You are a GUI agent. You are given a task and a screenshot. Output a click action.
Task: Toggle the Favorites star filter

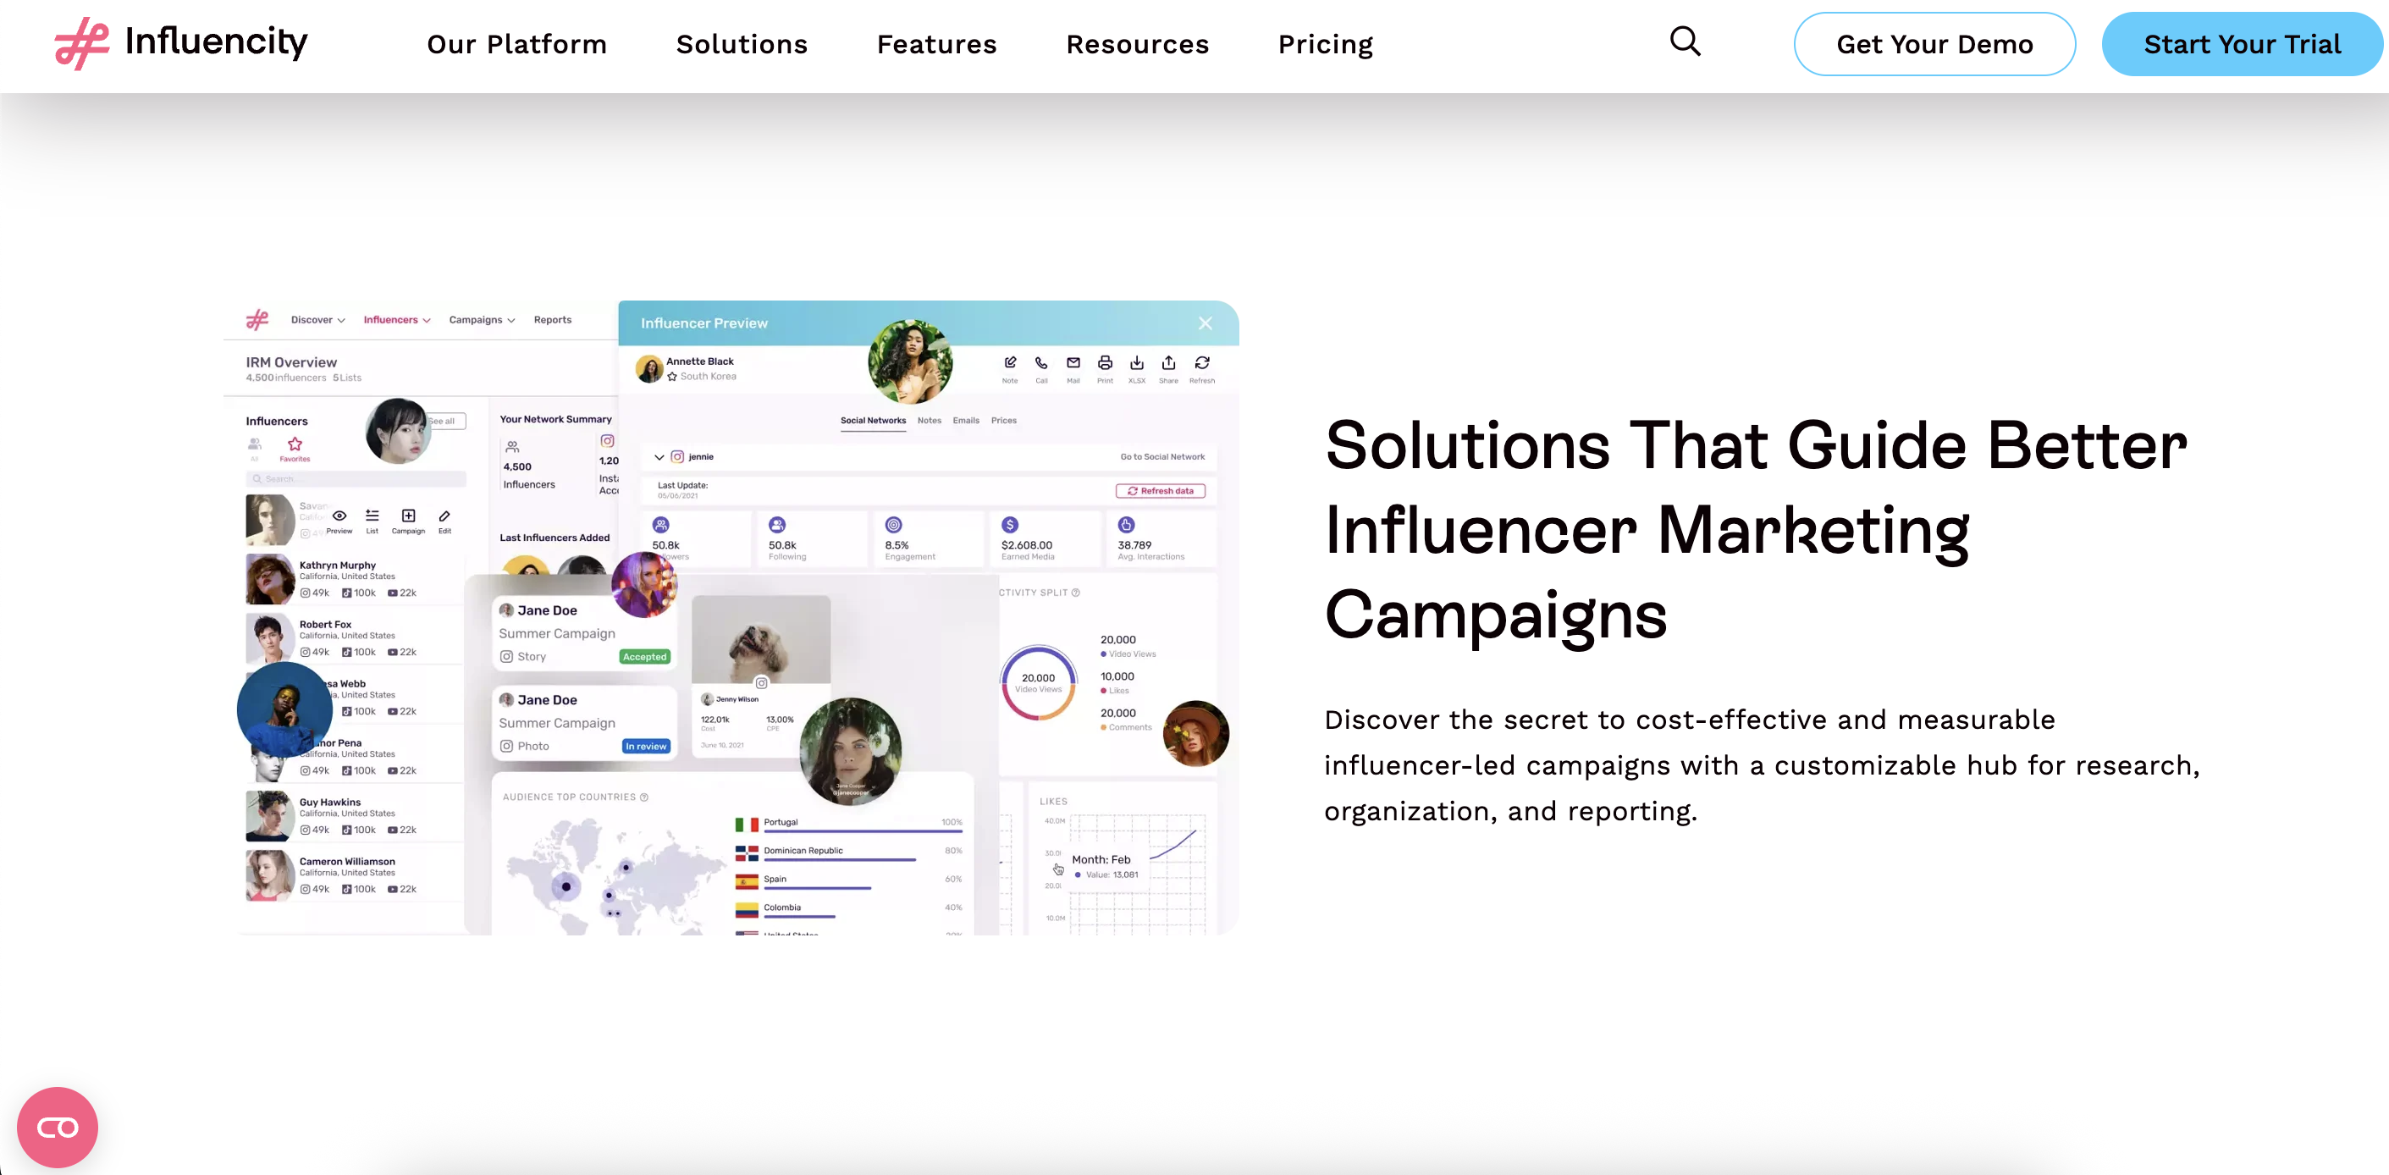tap(295, 445)
